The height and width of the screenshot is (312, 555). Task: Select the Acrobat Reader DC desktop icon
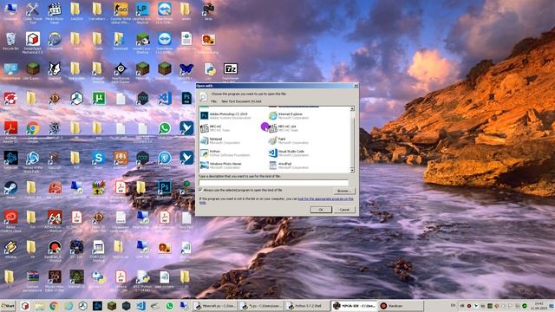click(x=10, y=131)
